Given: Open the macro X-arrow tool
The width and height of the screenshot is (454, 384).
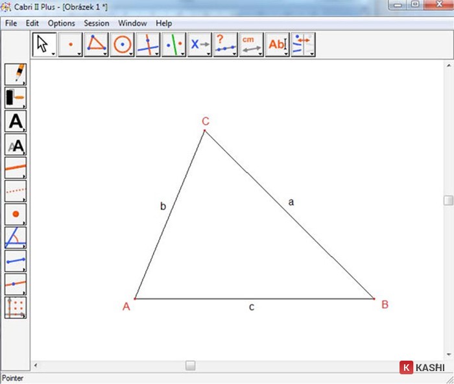Looking at the screenshot, I should [x=199, y=45].
